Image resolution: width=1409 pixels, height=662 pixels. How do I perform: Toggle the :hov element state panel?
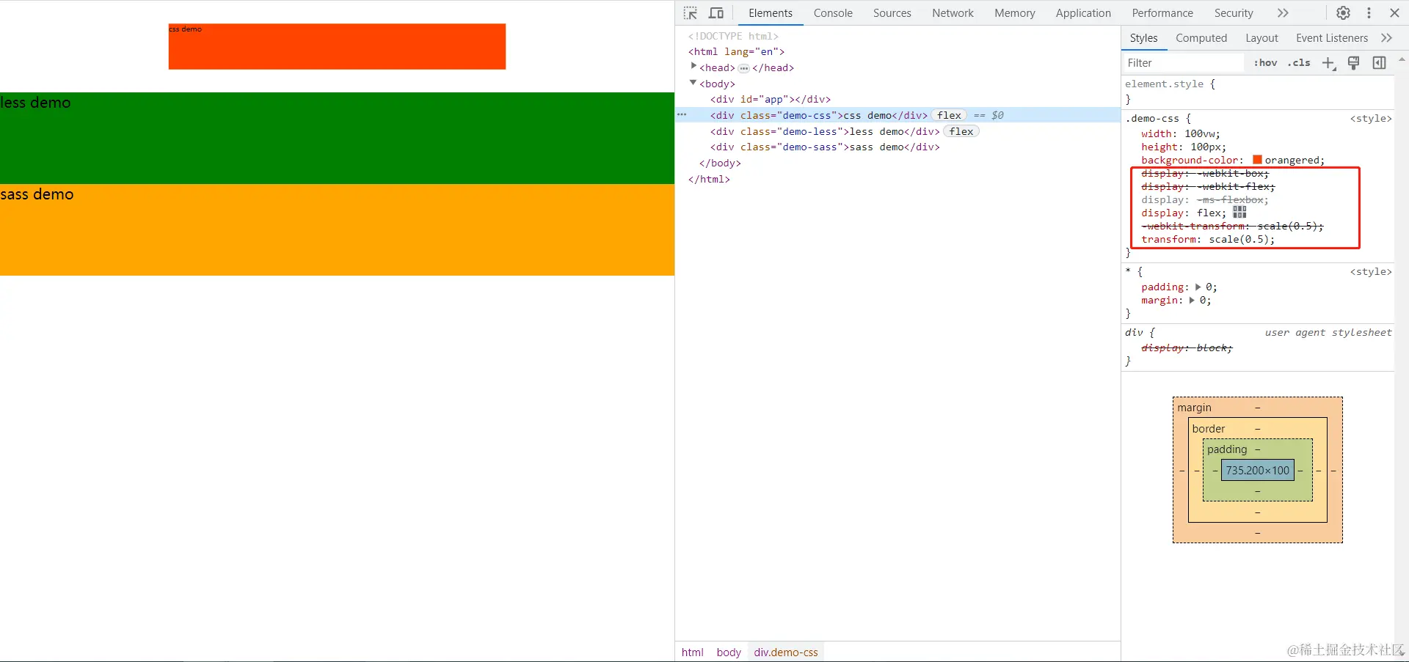(1265, 63)
